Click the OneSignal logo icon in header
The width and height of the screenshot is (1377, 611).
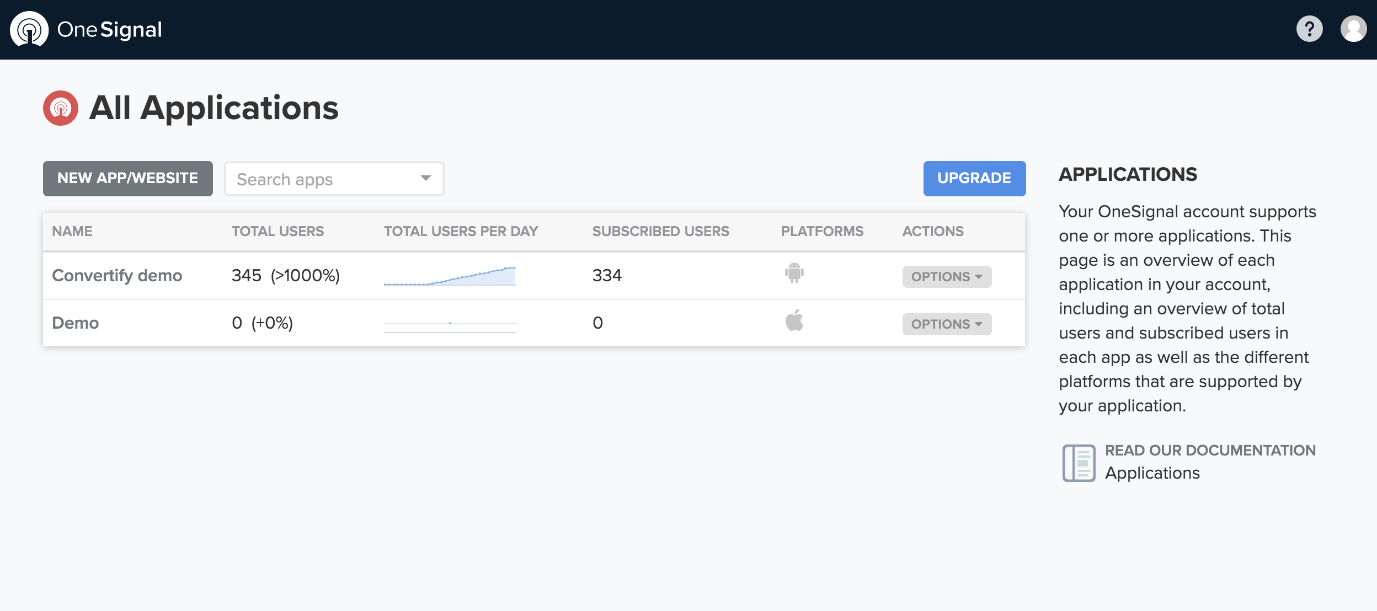pyautogui.click(x=29, y=29)
